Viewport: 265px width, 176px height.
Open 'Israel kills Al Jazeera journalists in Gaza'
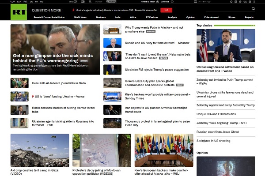click(x=59, y=83)
